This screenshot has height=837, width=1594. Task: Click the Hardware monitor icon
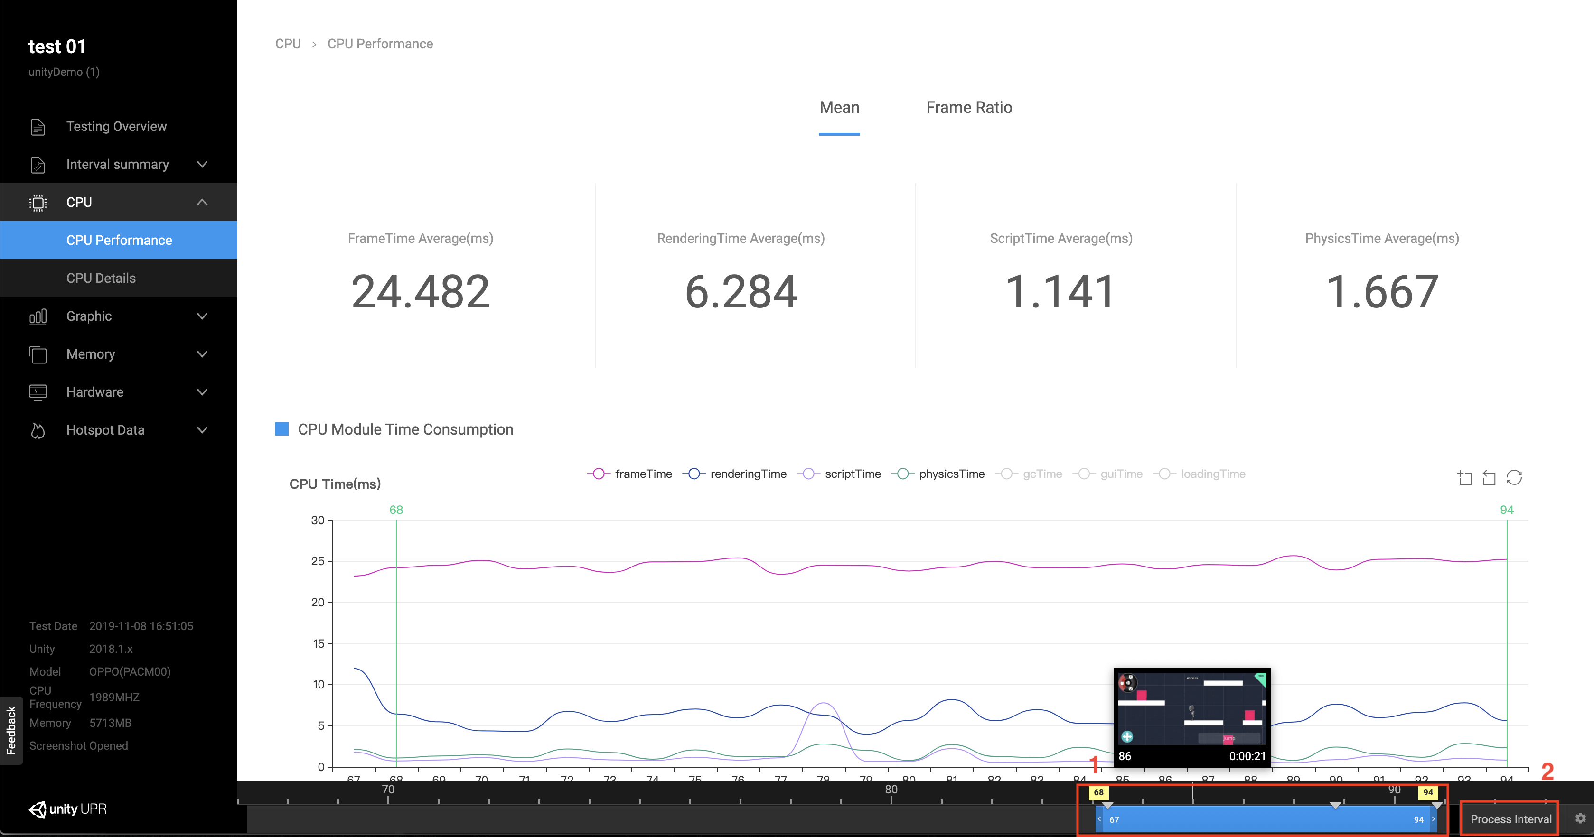coord(38,392)
